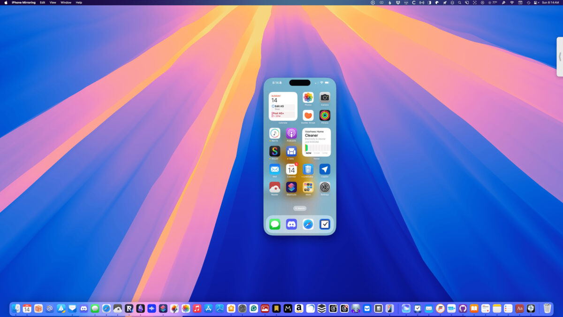
Task: Tap the Podcasts app icon
Action: point(291,133)
